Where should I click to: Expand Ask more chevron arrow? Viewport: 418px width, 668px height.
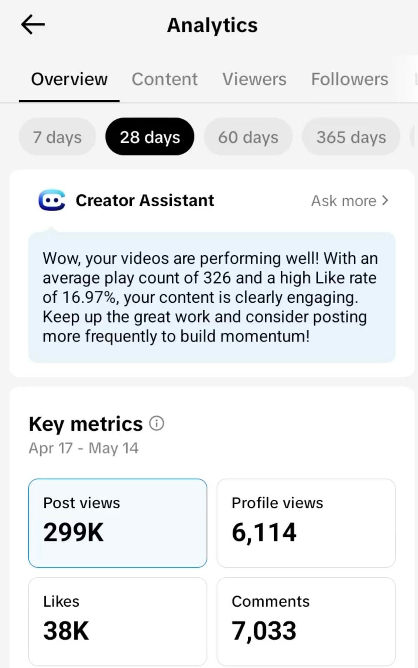pyautogui.click(x=385, y=200)
